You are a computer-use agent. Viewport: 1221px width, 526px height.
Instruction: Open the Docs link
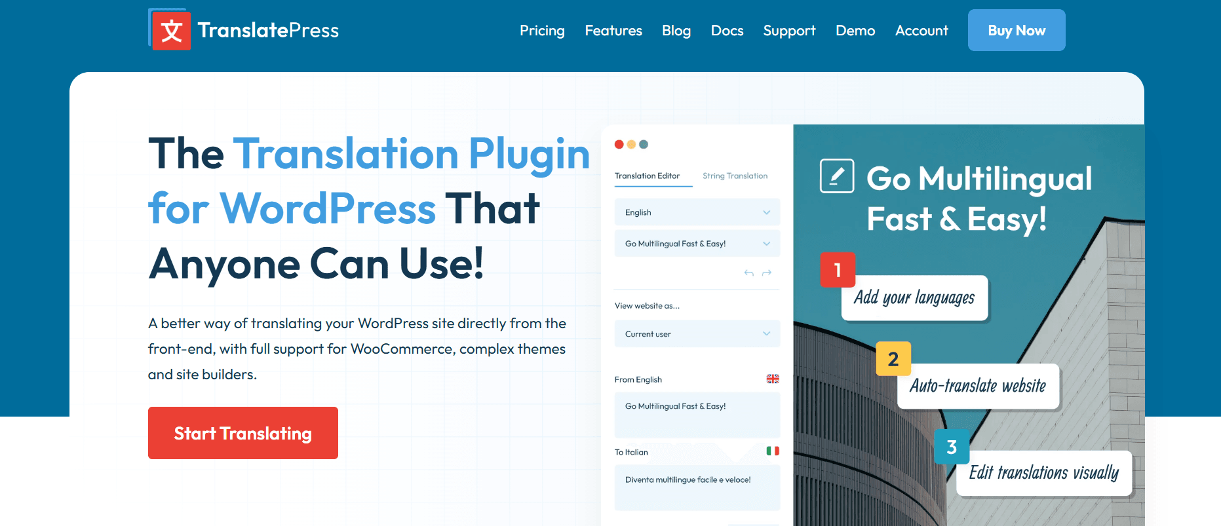point(727,31)
